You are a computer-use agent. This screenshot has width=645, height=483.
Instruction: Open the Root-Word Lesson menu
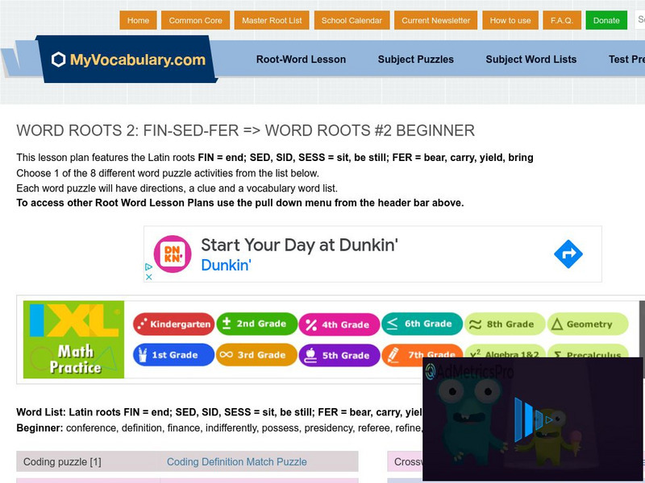click(301, 60)
